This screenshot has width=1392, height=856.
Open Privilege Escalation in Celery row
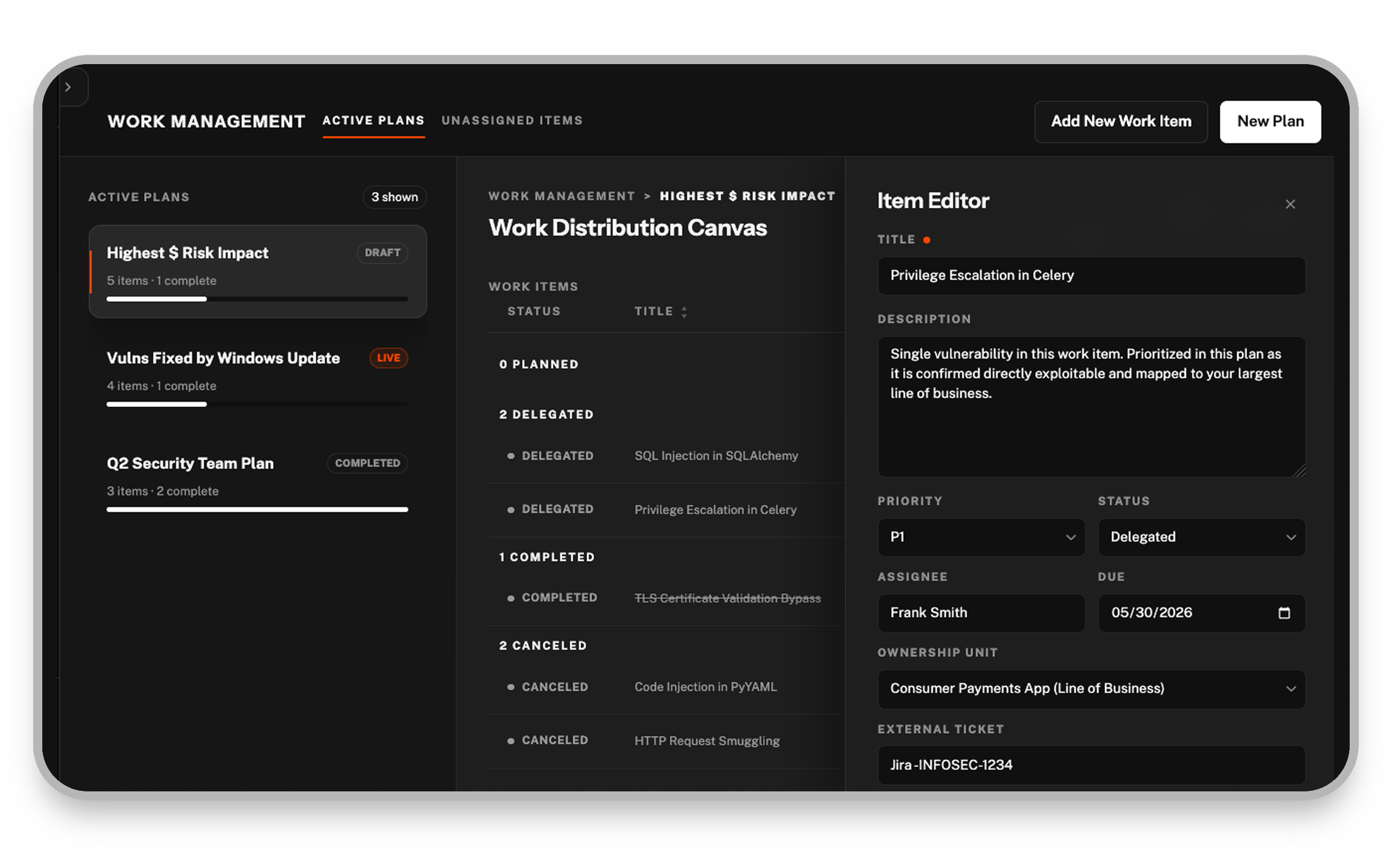point(666,509)
